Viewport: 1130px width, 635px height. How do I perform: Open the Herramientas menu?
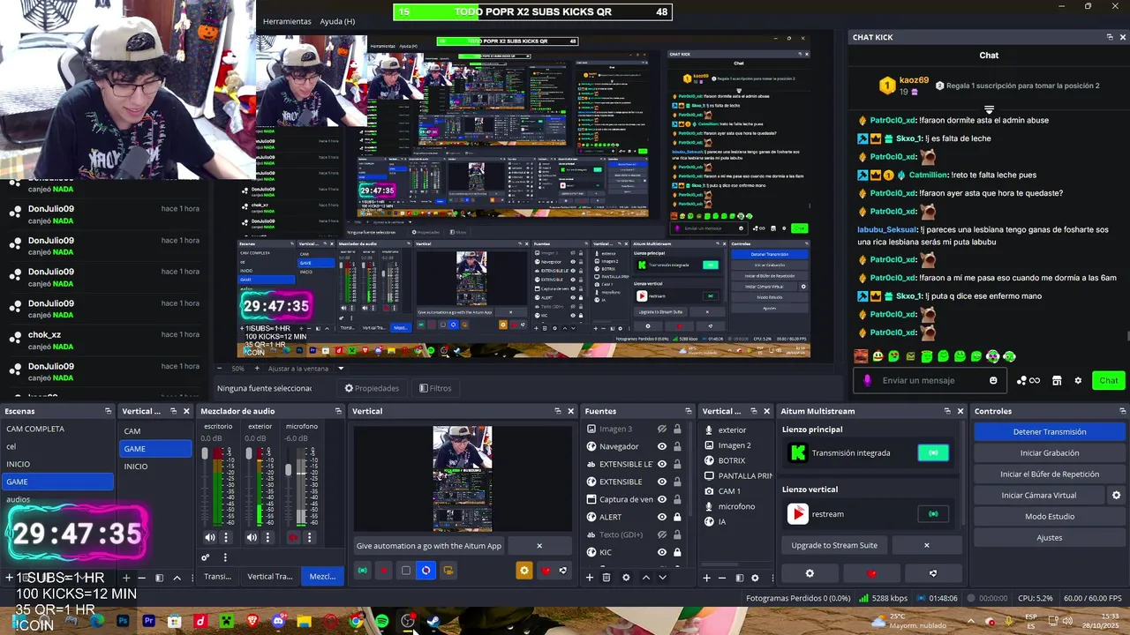[287, 21]
